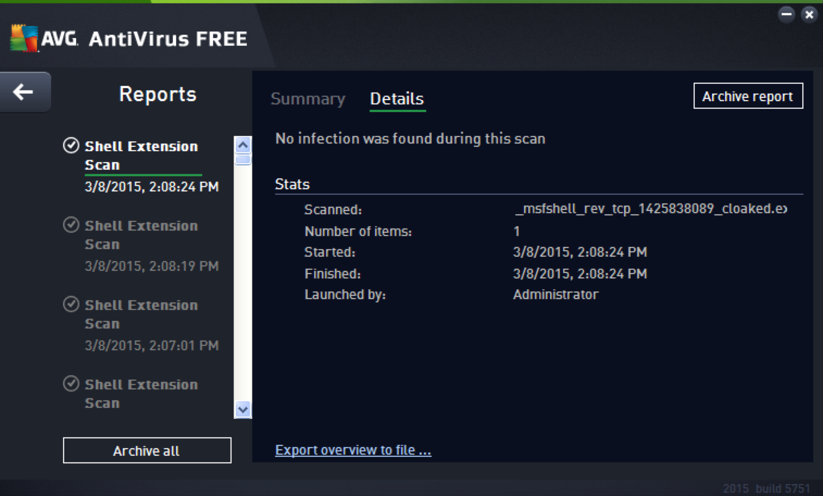Click the reports list scrollbar thumb
This screenshot has height=496, width=823.
243,159
